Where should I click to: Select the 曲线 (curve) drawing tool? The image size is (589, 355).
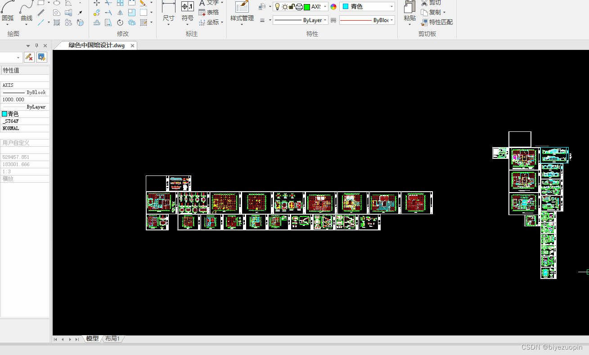pos(27,12)
